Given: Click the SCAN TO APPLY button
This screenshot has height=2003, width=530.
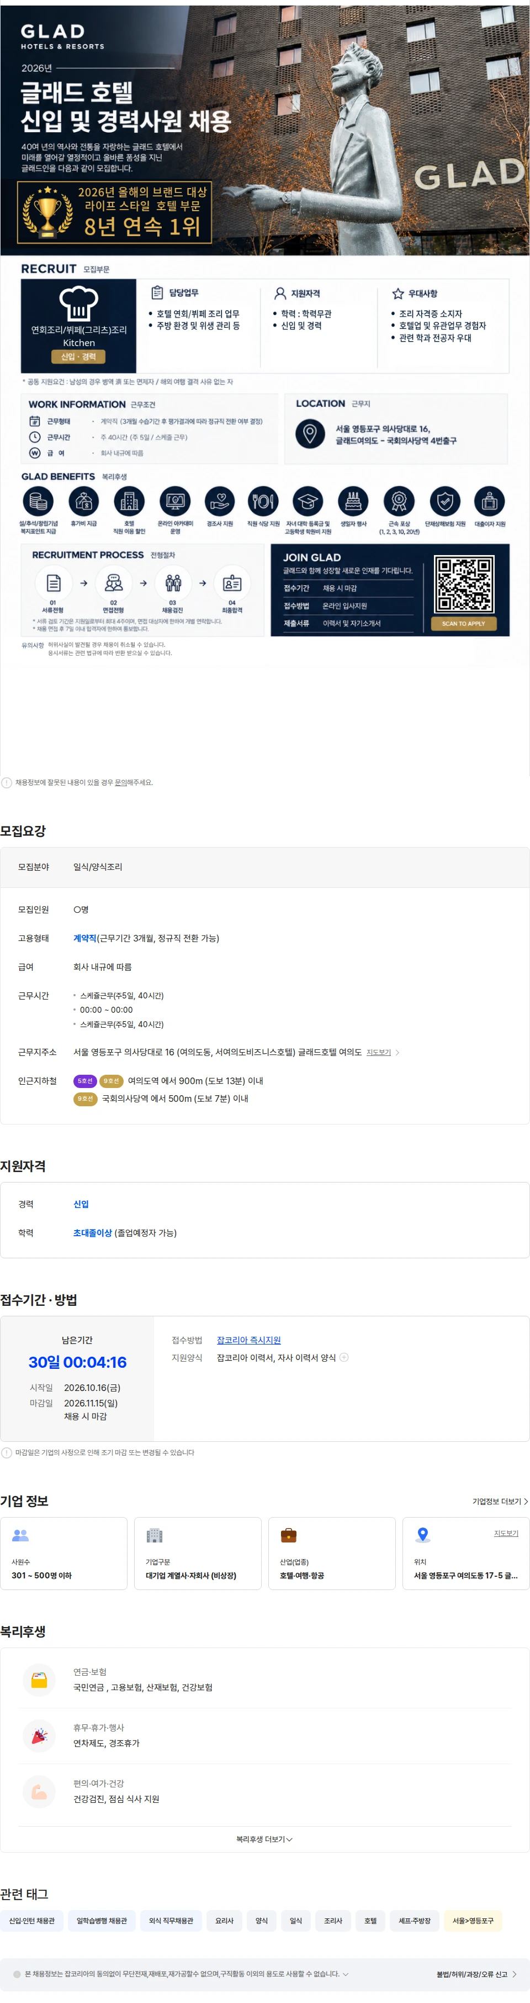Looking at the screenshot, I should pos(463,624).
